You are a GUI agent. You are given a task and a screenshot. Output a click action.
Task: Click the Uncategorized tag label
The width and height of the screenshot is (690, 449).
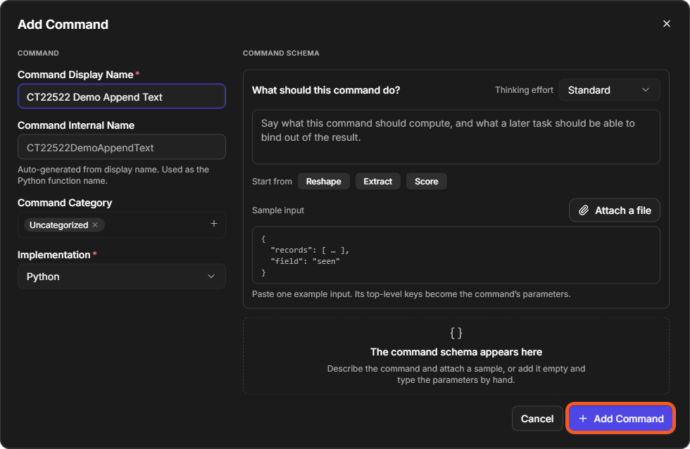tap(58, 224)
